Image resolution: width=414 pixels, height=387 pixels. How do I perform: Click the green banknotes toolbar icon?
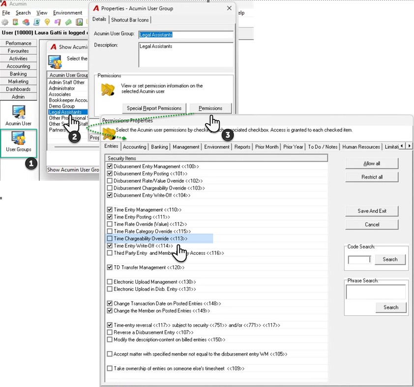tap(68, 22)
